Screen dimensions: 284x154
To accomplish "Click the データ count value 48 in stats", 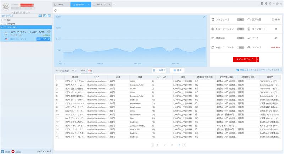I will pyautogui.click(x=276, y=38).
